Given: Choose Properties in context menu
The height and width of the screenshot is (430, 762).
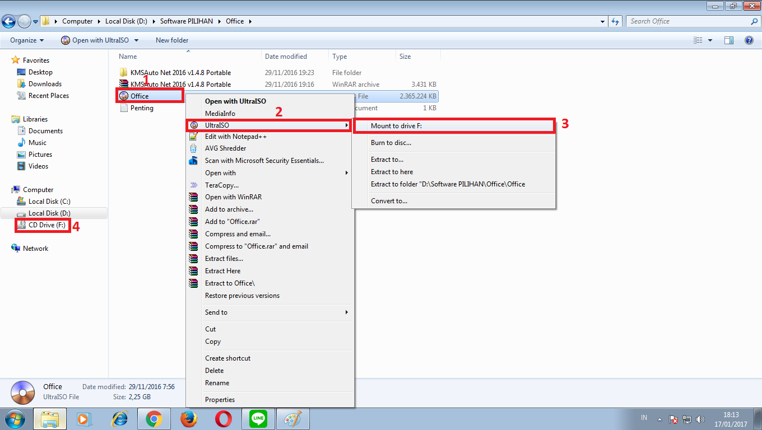Looking at the screenshot, I should pyautogui.click(x=271, y=400).
